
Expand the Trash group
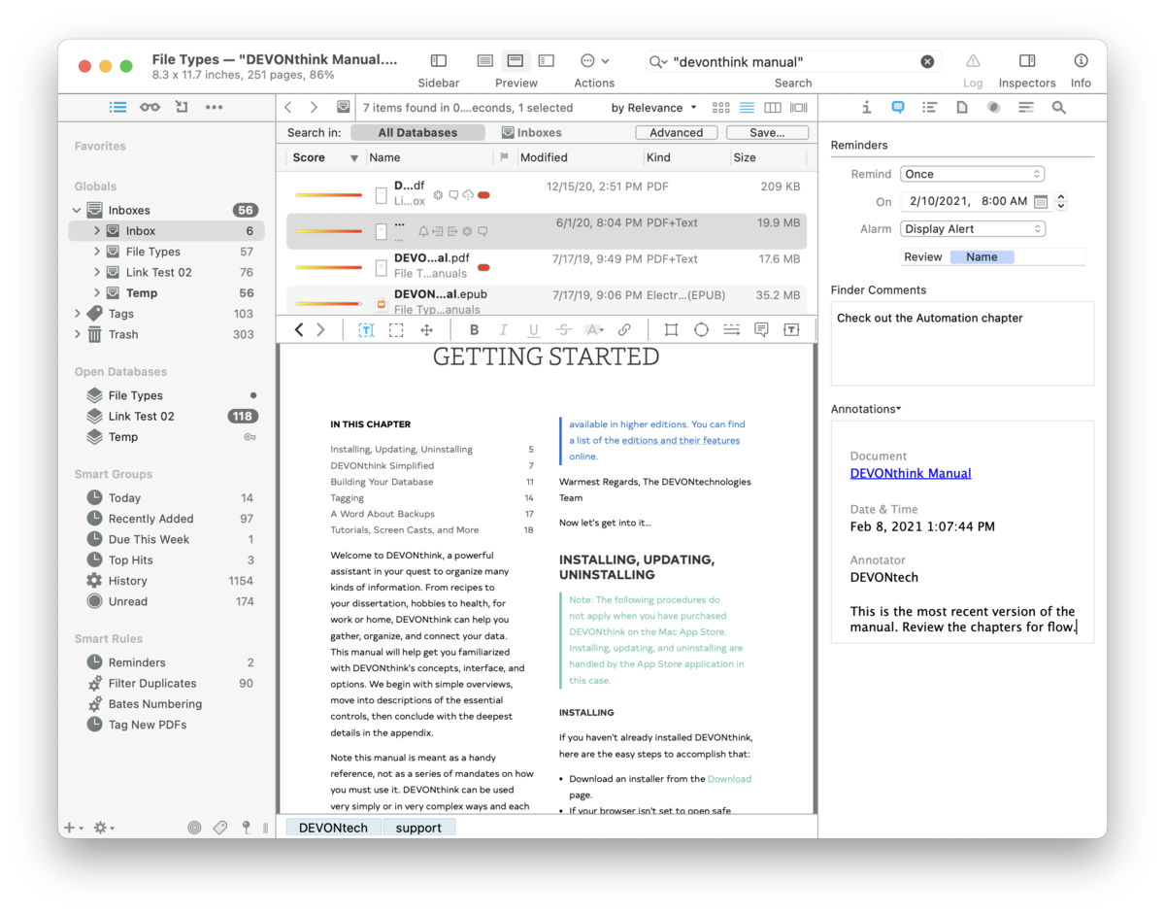[x=77, y=334]
